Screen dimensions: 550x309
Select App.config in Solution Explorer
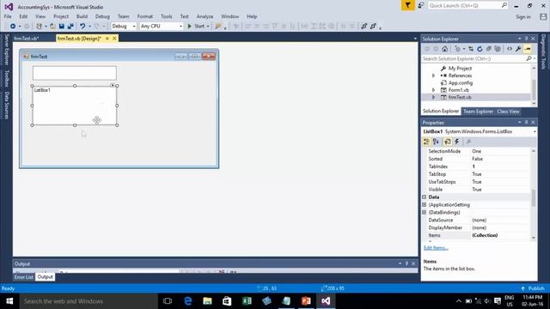tap(461, 83)
